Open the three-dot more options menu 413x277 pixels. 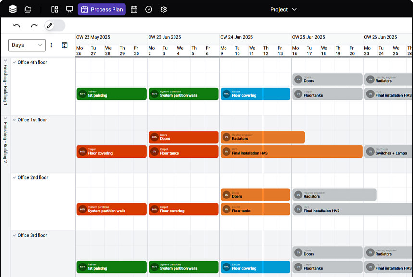coord(51,45)
